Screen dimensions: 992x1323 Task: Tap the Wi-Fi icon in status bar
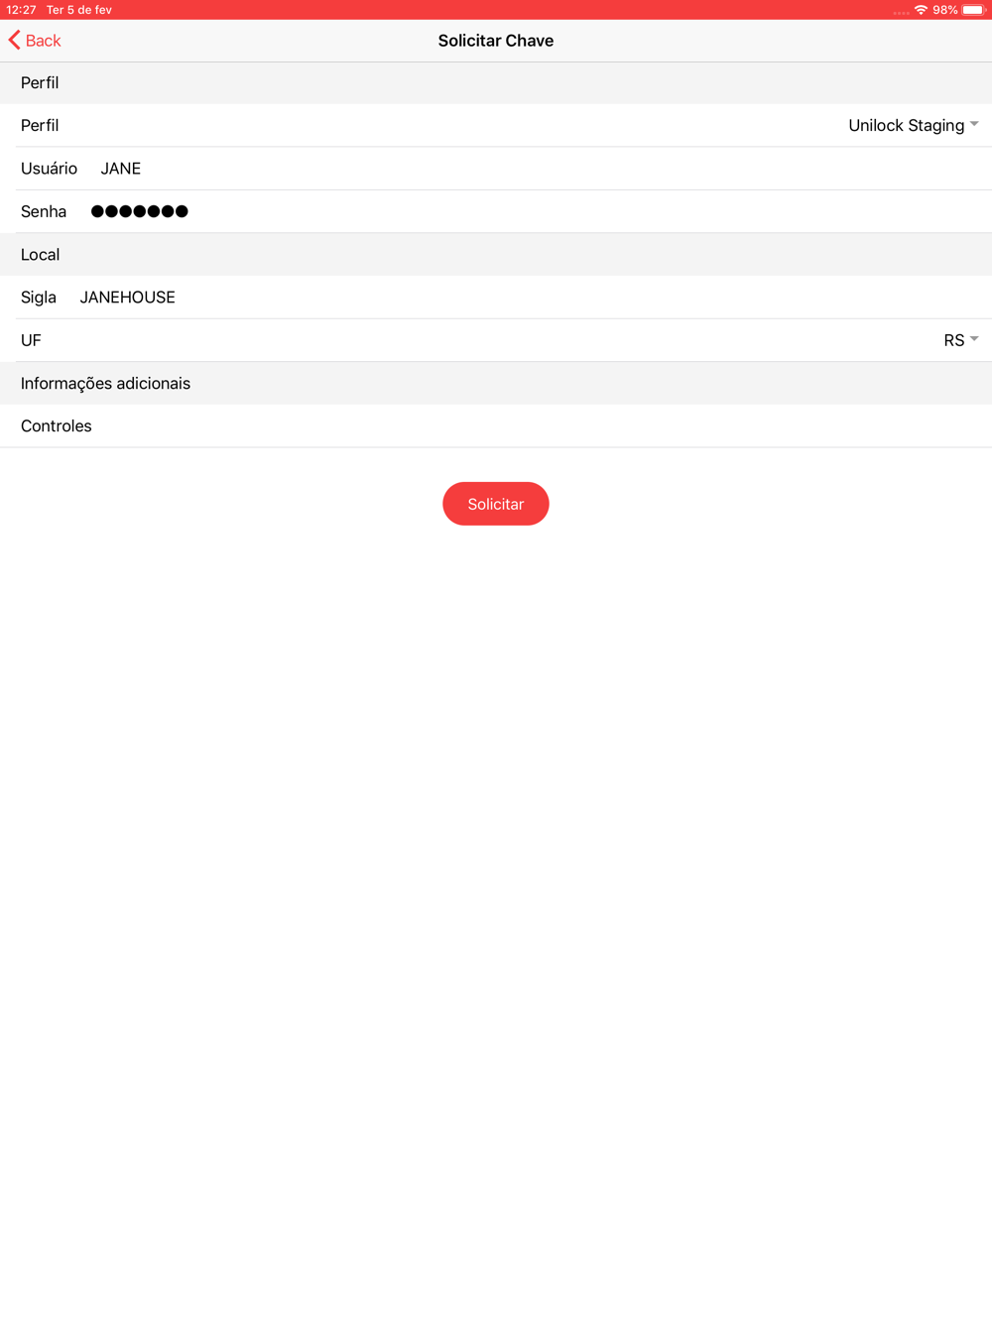pos(921,10)
